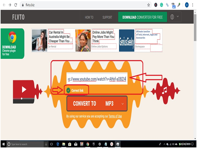Open the Windows Start menu
Image resolution: width=197 pixels, height=148 pixels.
point(3,144)
